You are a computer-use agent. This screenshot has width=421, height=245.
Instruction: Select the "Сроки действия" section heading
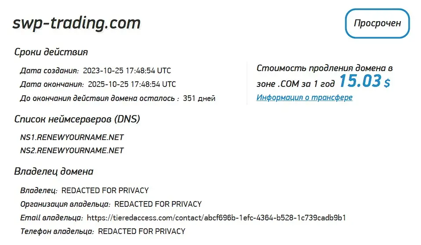[51, 52]
